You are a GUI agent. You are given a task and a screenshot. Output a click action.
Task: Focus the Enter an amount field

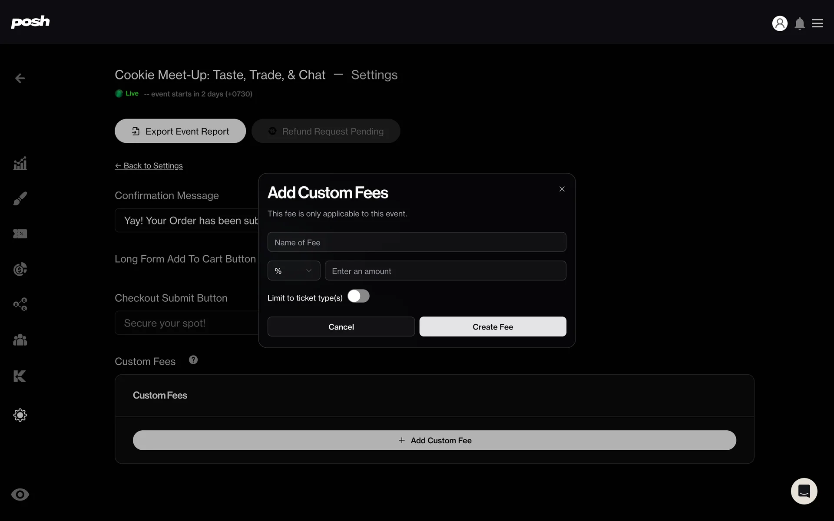tap(445, 271)
